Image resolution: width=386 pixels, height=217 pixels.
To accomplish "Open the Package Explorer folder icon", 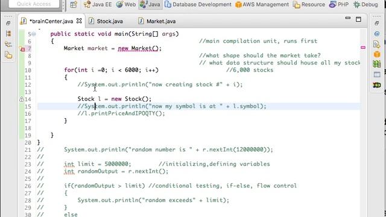I will [8, 55].
